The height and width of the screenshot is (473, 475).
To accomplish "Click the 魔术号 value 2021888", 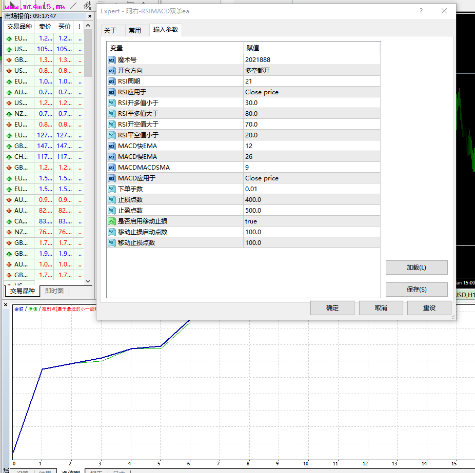I will 258,60.
